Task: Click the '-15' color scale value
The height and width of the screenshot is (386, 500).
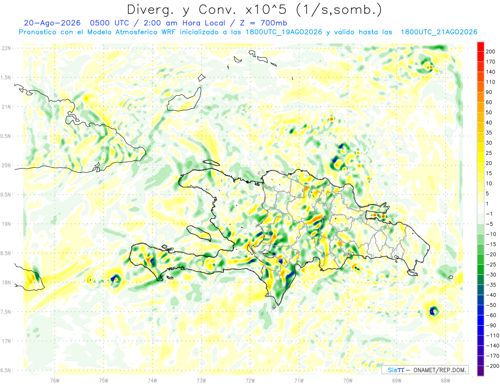Action: point(491,244)
